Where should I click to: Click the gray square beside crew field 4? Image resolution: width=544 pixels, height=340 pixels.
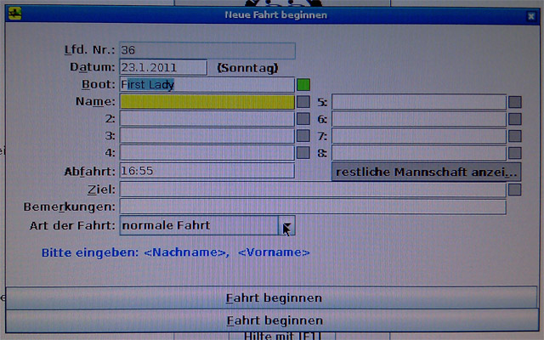click(x=303, y=153)
